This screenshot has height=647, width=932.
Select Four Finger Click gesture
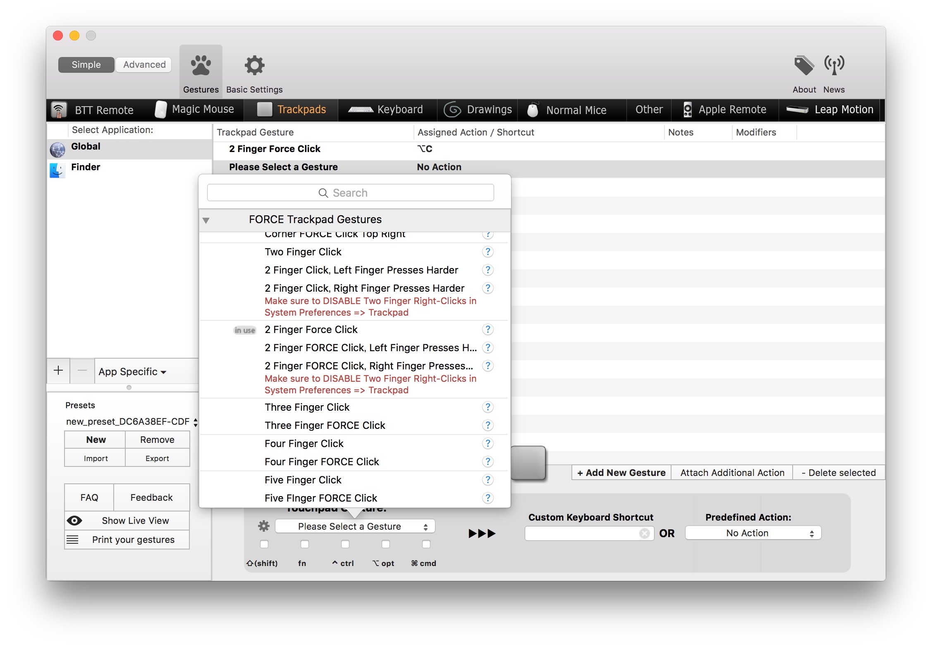click(304, 444)
